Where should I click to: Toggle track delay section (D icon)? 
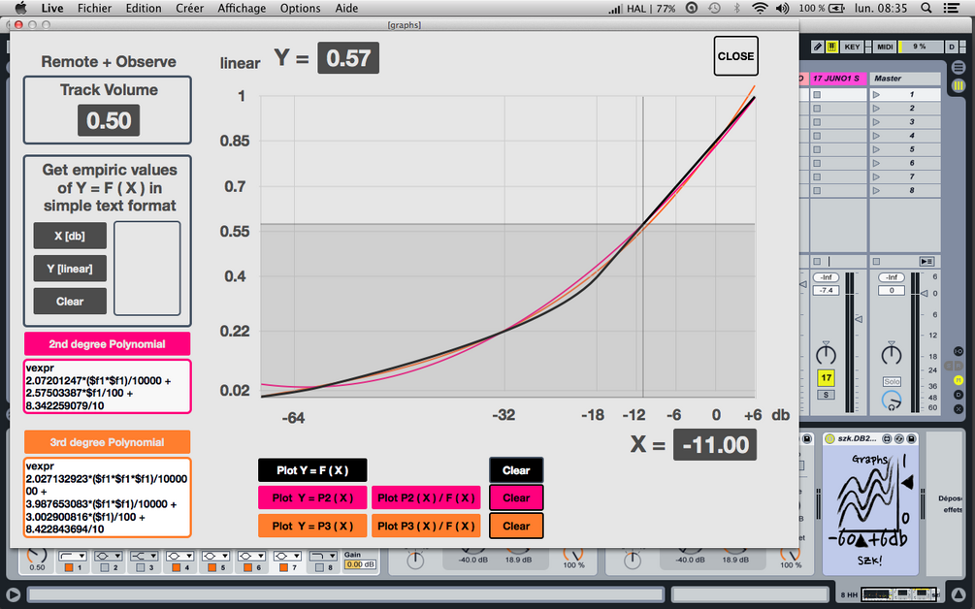pos(959,395)
